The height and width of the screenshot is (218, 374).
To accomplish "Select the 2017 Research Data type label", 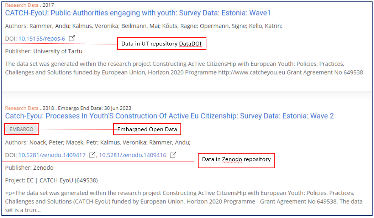I will pos(21,5).
